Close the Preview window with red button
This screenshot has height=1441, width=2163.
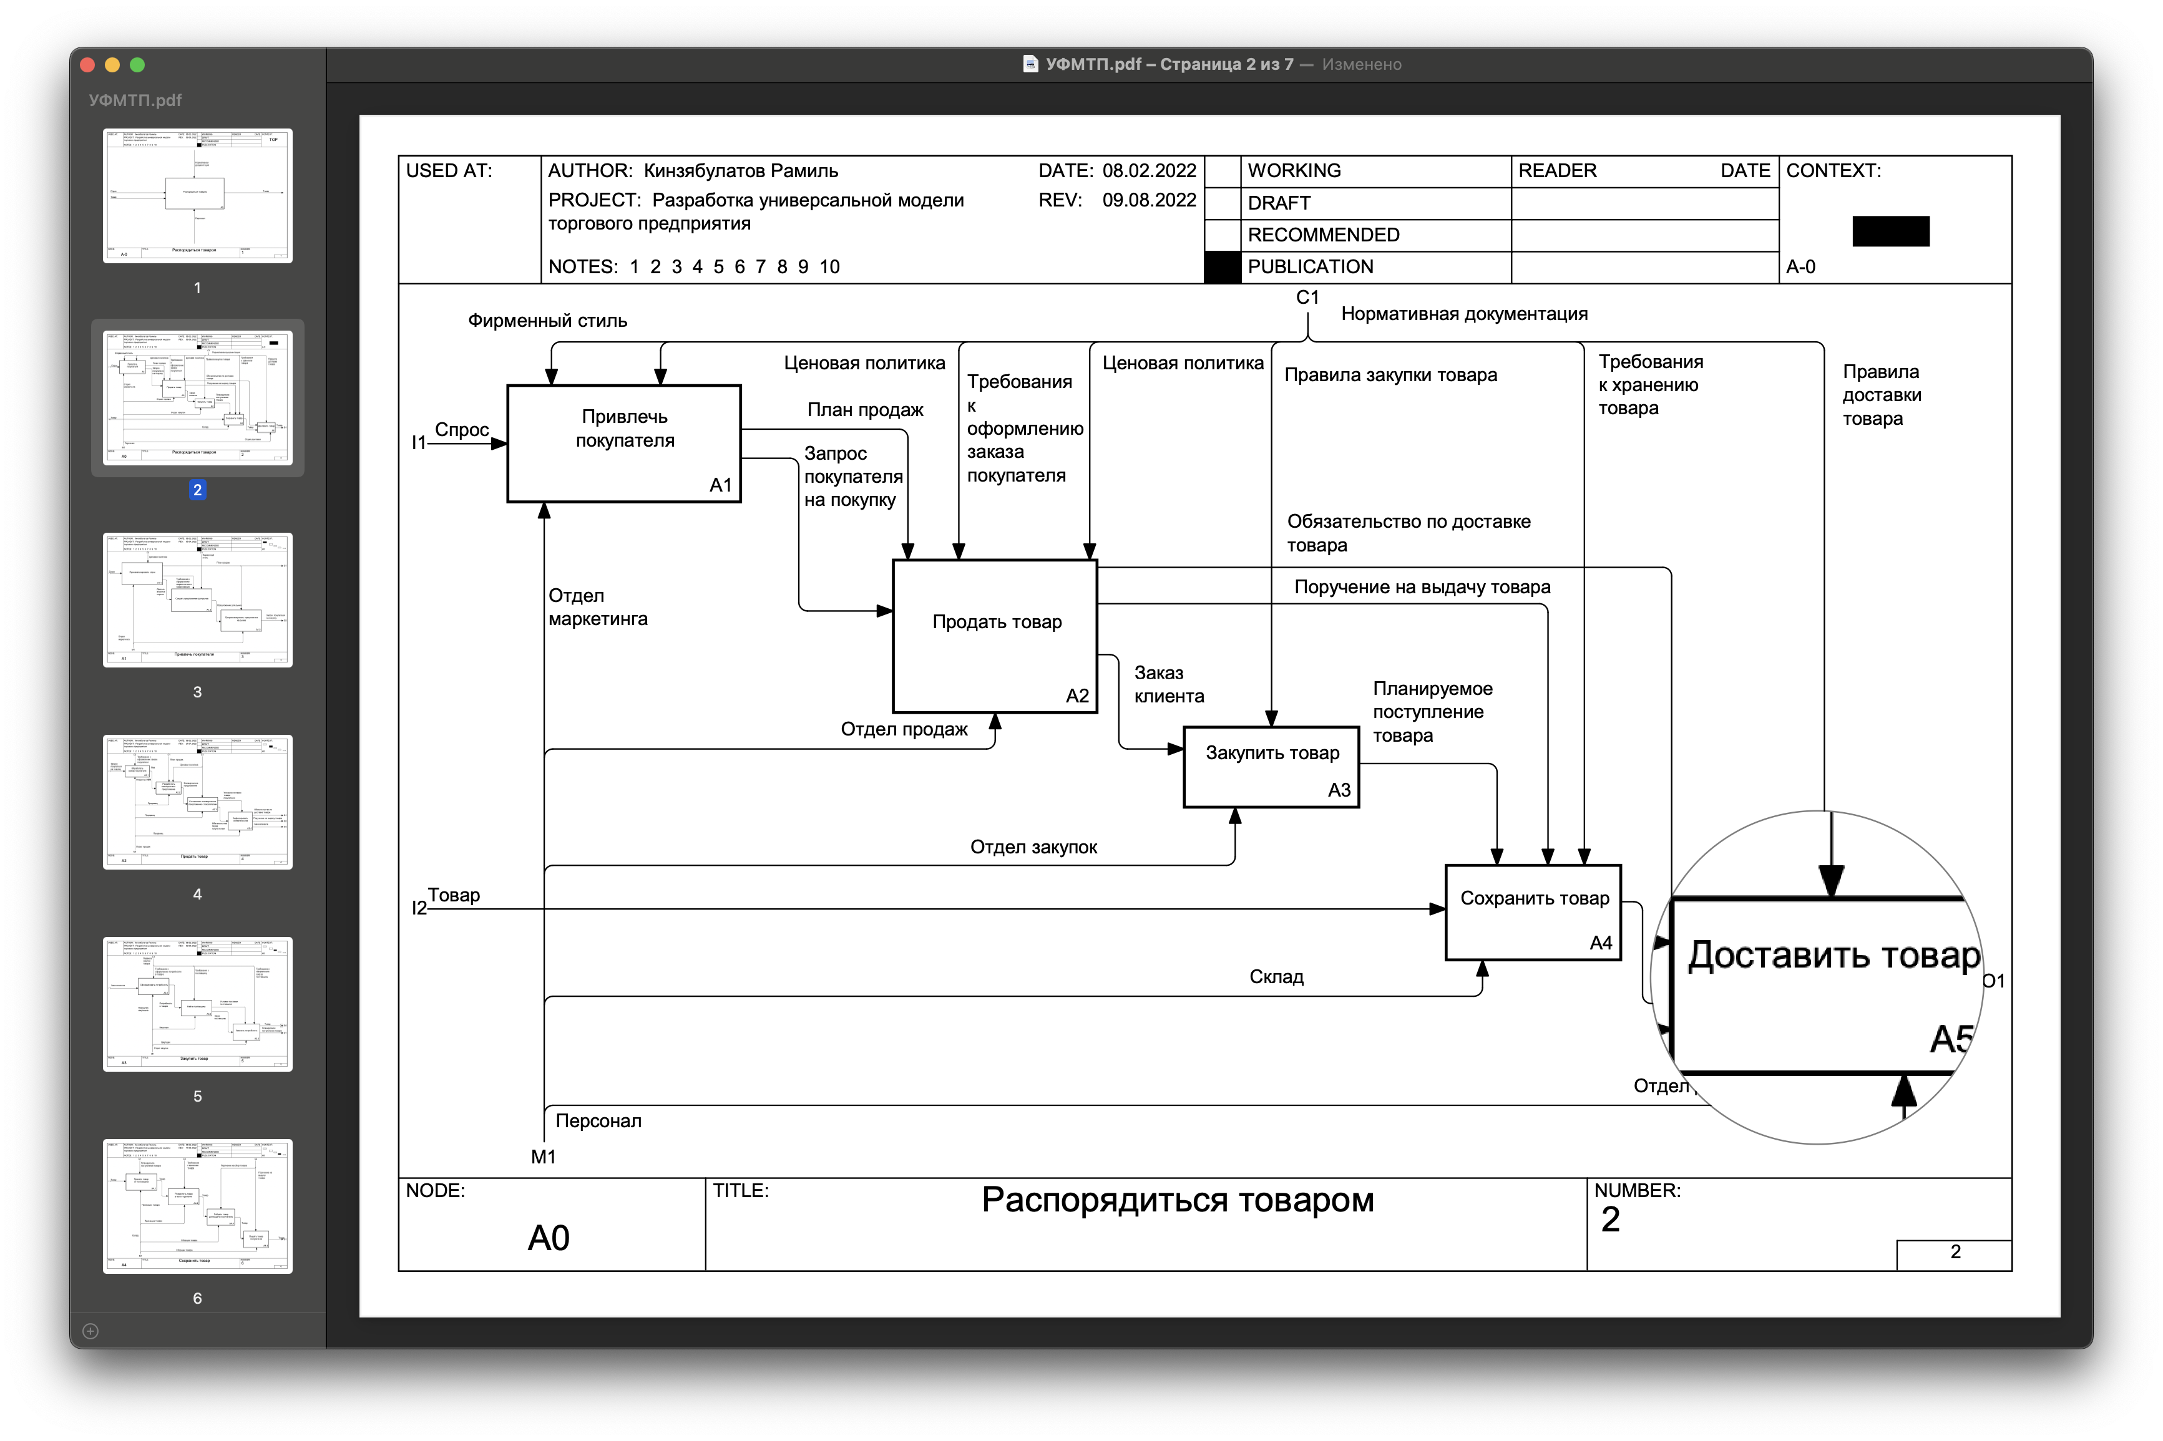pyautogui.click(x=88, y=64)
